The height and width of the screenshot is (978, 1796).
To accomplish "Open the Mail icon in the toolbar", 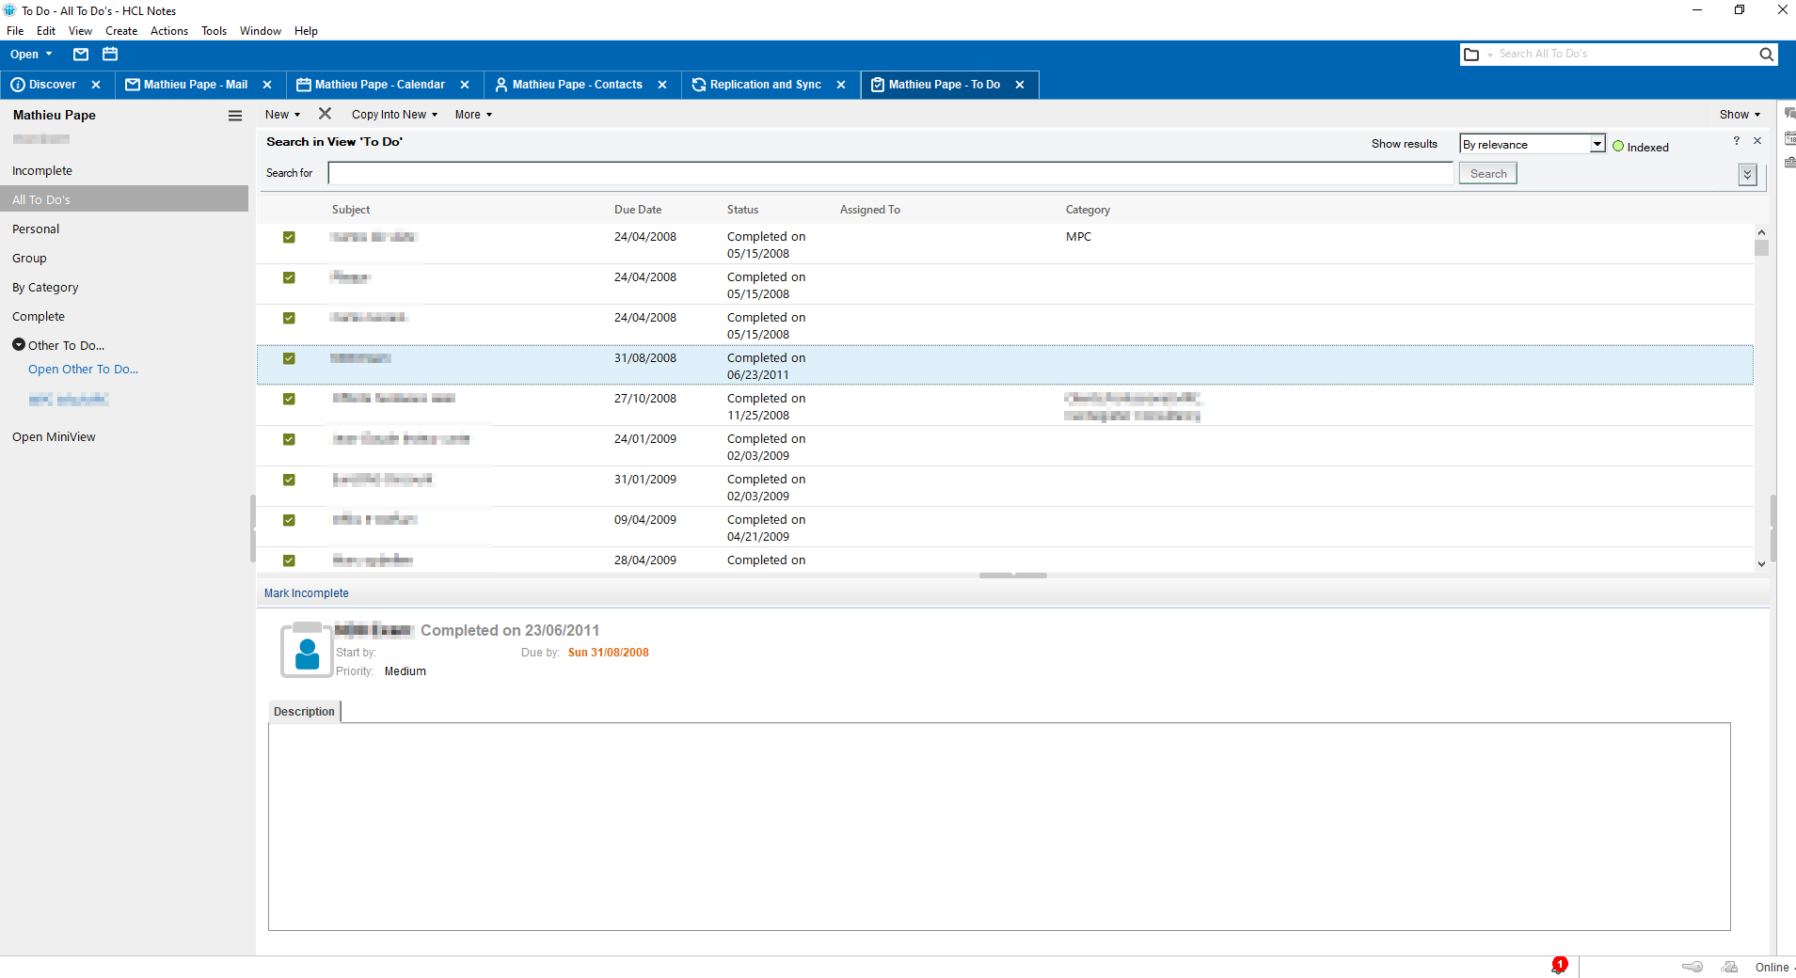I will (81, 55).
